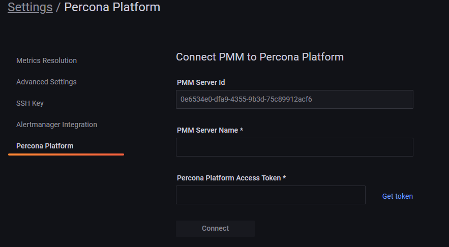Switch to the Advanced Settings tab
The height and width of the screenshot is (247, 449).
46,82
